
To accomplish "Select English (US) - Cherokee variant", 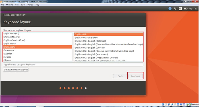I will (109, 38).
